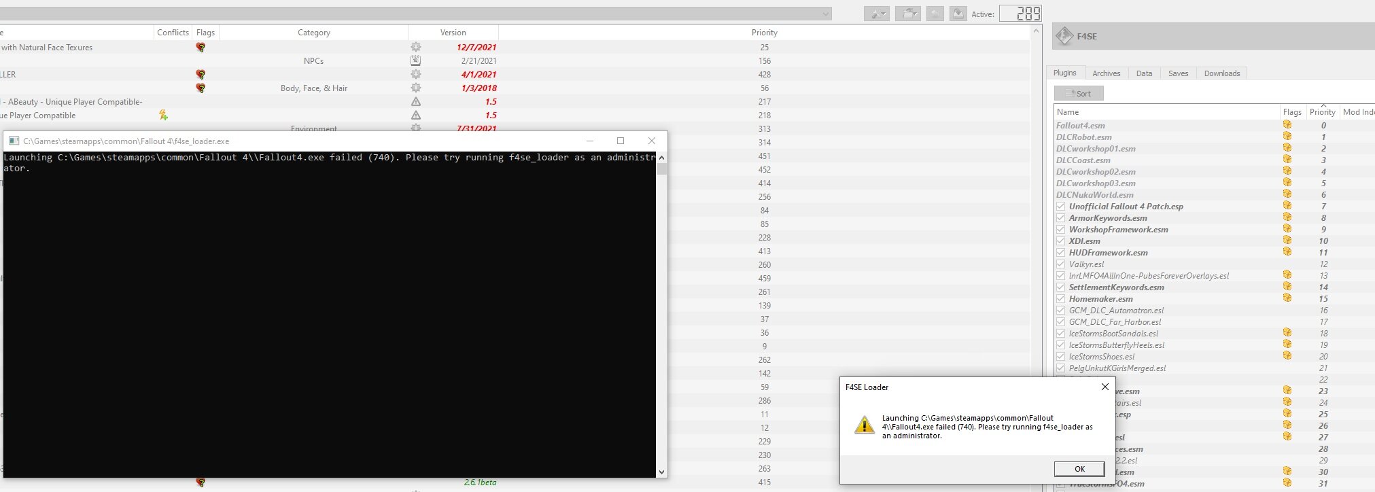The width and height of the screenshot is (1375, 492).
Task: Switch to the Plugins tab
Action: pos(1064,73)
